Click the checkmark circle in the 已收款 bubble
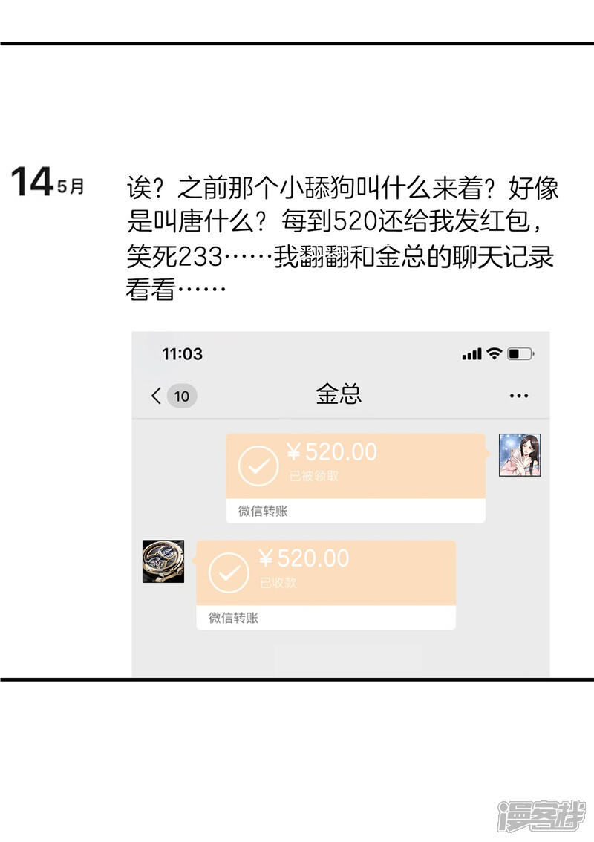 (x=229, y=573)
